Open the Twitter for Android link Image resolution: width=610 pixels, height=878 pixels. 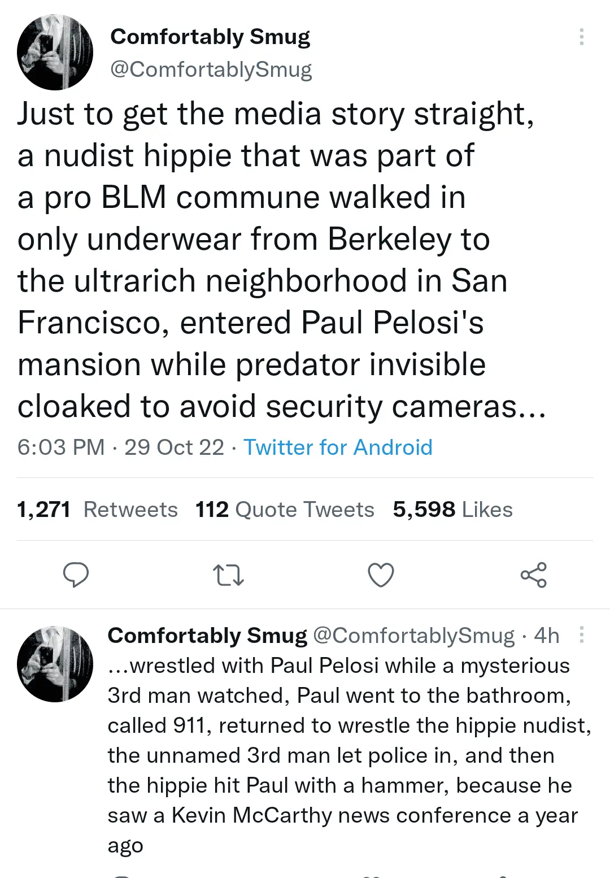338,447
